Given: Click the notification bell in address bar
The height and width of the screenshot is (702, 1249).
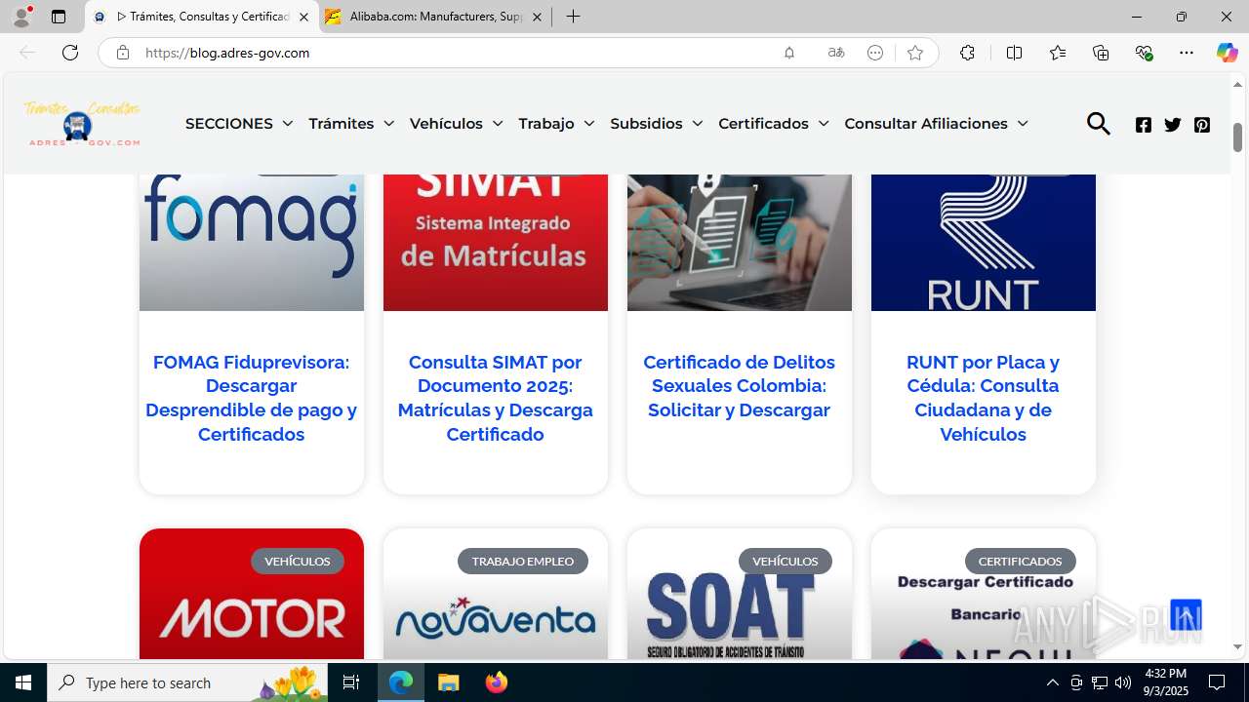Looking at the screenshot, I should pos(789,53).
